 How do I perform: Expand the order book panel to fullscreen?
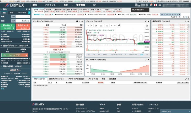(x=79, y=21)
